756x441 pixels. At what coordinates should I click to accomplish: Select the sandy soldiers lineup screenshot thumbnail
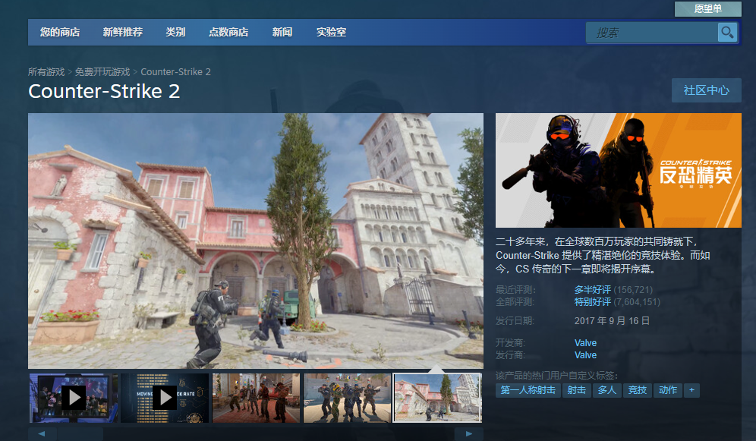click(x=347, y=398)
